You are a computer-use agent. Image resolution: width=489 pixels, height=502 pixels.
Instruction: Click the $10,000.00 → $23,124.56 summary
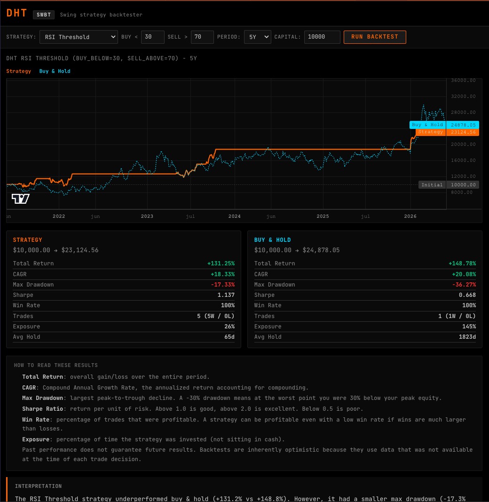click(x=55, y=250)
